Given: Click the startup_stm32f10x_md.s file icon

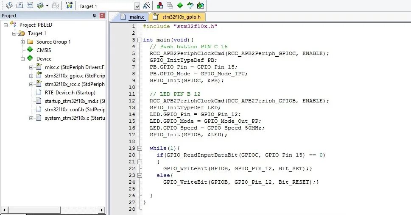Looking at the screenshot, I should (39, 101).
